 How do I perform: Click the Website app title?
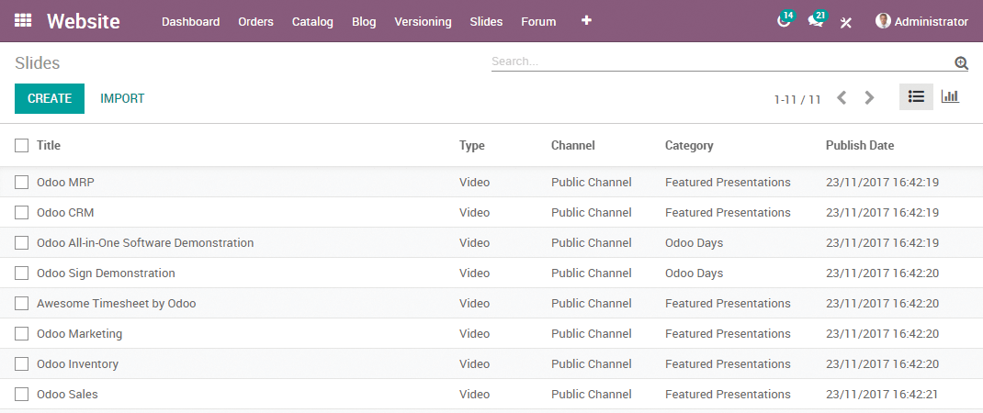84,21
